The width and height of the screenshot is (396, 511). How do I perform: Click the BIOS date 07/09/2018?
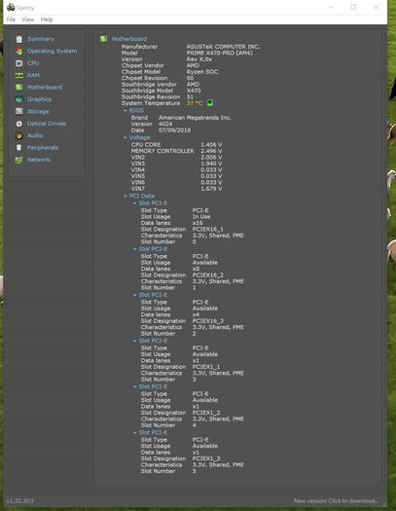[x=174, y=130]
